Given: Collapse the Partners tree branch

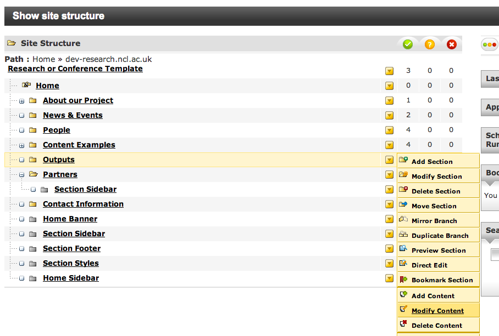Looking at the screenshot, I should point(21,175).
